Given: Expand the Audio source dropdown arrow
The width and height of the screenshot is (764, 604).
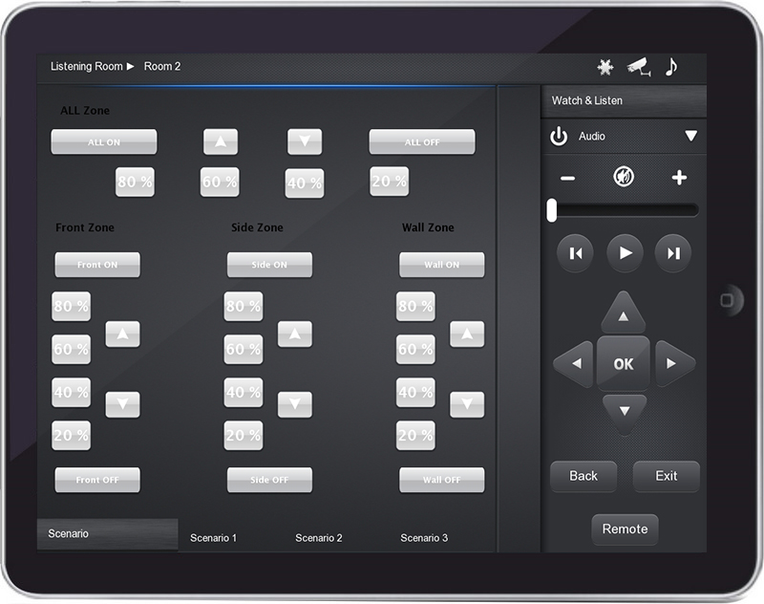Looking at the screenshot, I should [690, 137].
